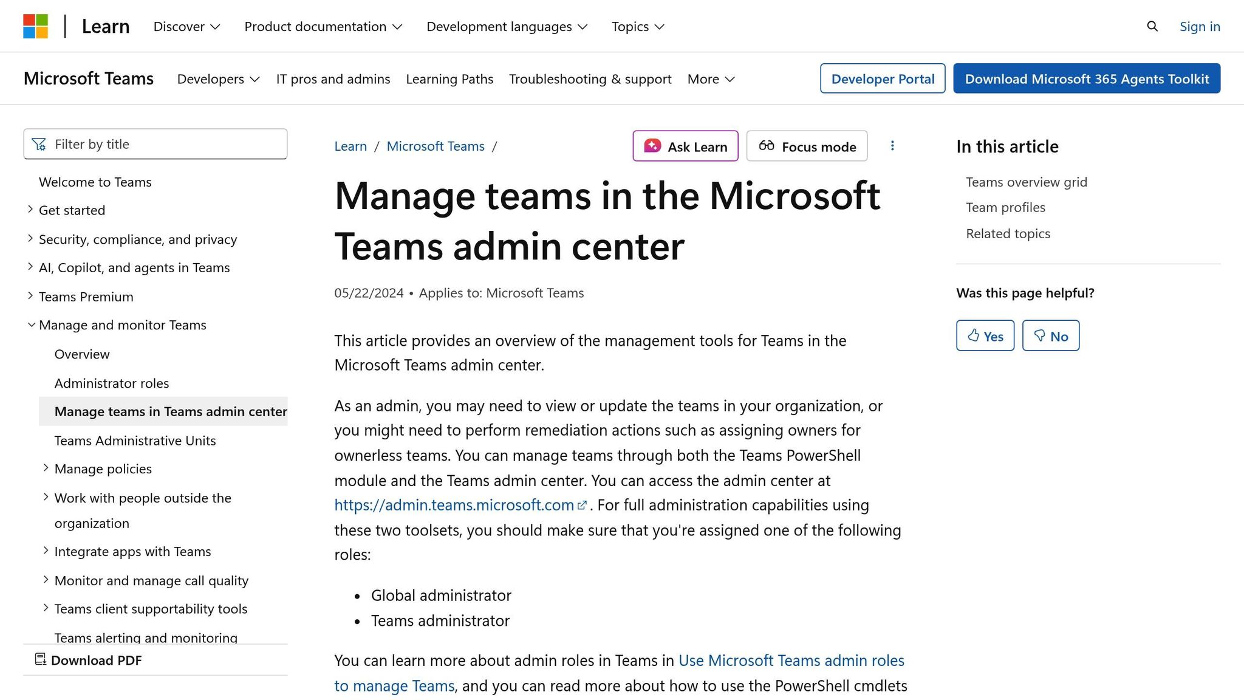Image resolution: width=1244 pixels, height=700 pixels.
Task: Click Learn breadcrumb link
Action: (x=350, y=146)
